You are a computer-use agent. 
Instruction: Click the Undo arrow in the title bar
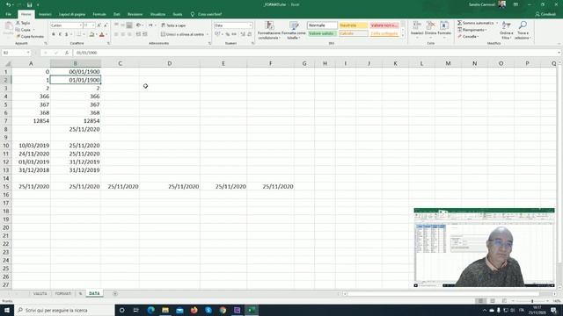pos(9,4)
